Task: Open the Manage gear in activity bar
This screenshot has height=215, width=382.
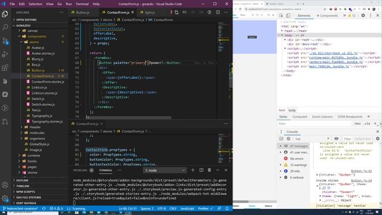Action: 5,198
